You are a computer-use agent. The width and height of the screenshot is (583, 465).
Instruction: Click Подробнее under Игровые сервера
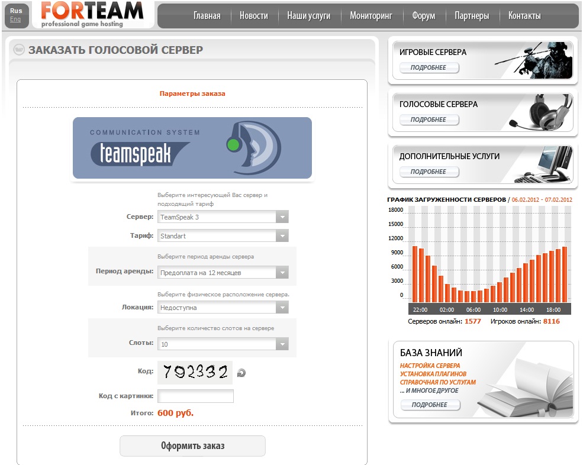[x=429, y=67]
